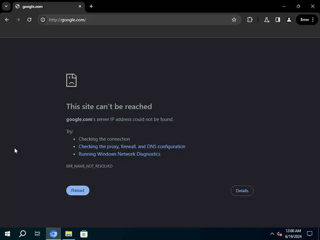Open Microsoft Store from the taskbar
This screenshot has height=240, width=320.
tap(84, 234)
